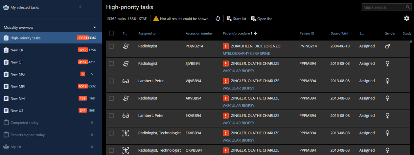Sort by the Date of birth column
414x155 pixels.
pos(340,33)
